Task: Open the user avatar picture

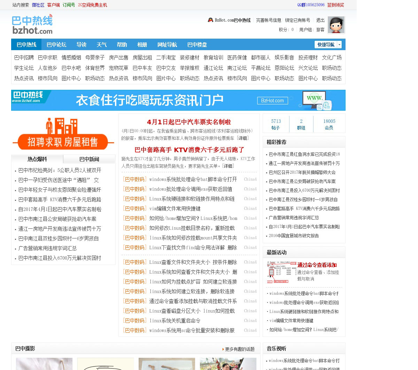Action: point(336,25)
